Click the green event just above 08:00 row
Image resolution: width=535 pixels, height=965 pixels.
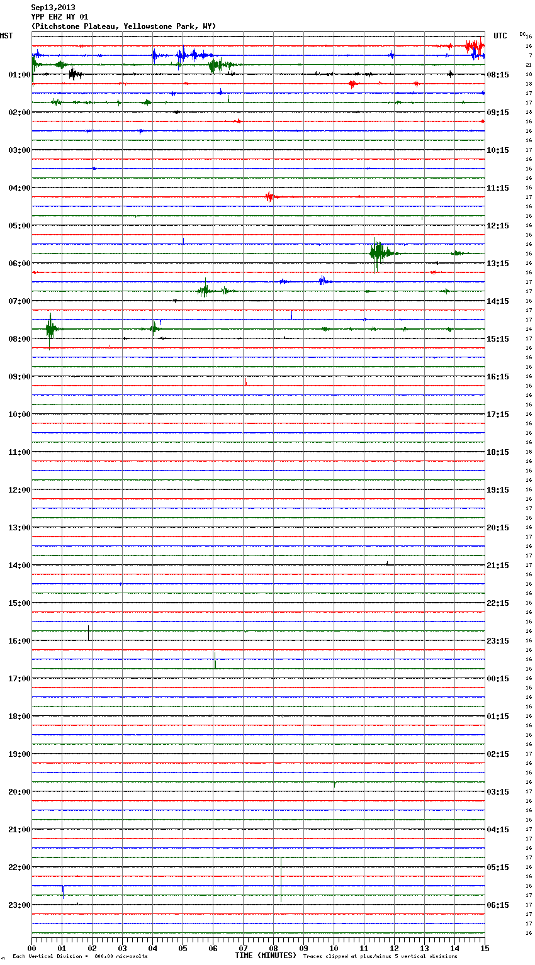tap(50, 328)
